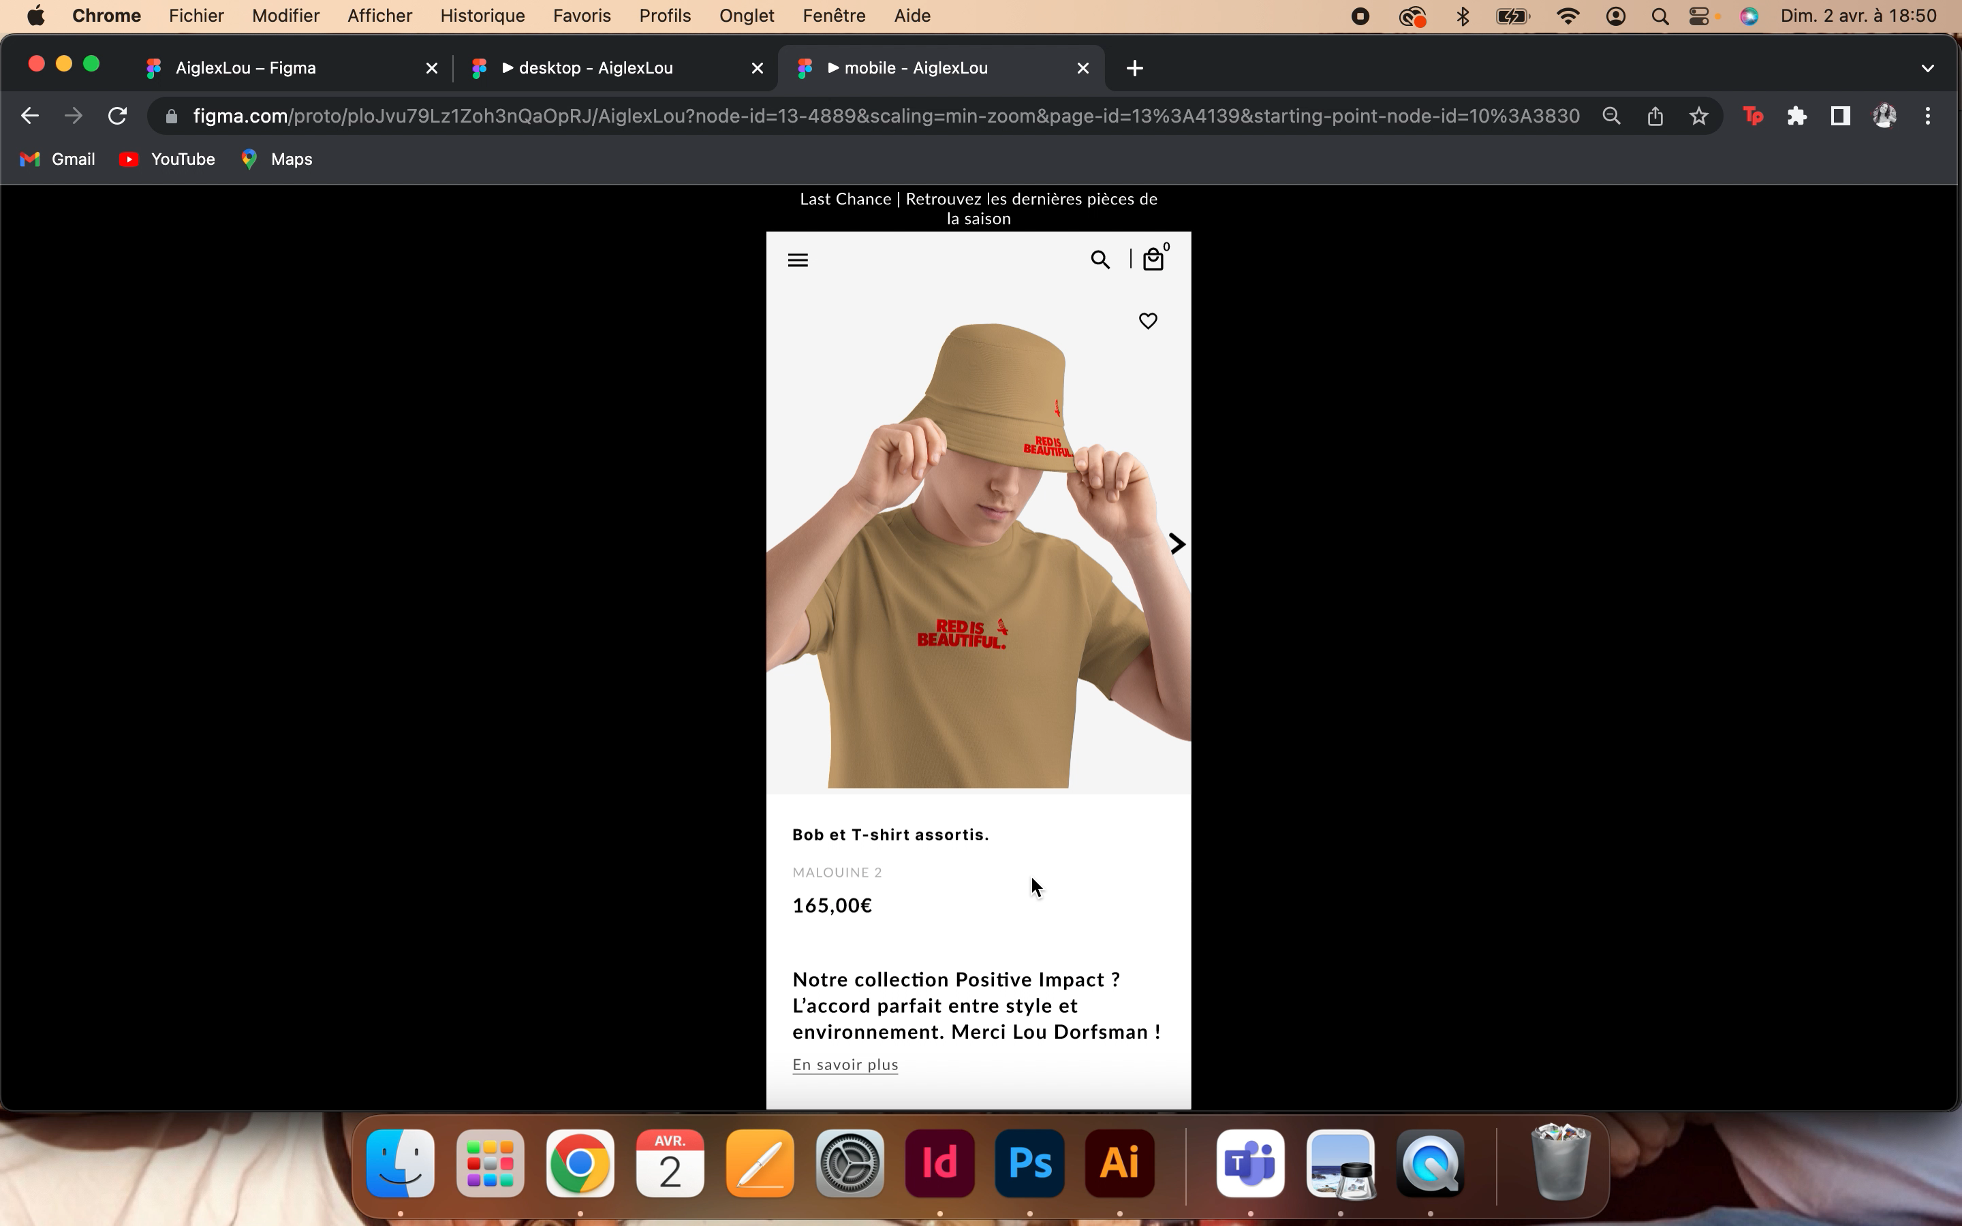Image resolution: width=1962 pixels, height=1226 pixels.
Task: Click the figma.com URL address field
Action: (884, 116)
